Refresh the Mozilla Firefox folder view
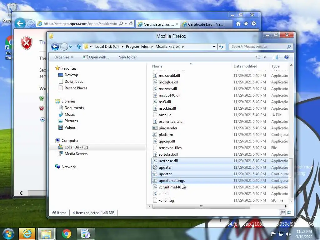The height and width of the screenshot is (240, 320). (221, 47)
